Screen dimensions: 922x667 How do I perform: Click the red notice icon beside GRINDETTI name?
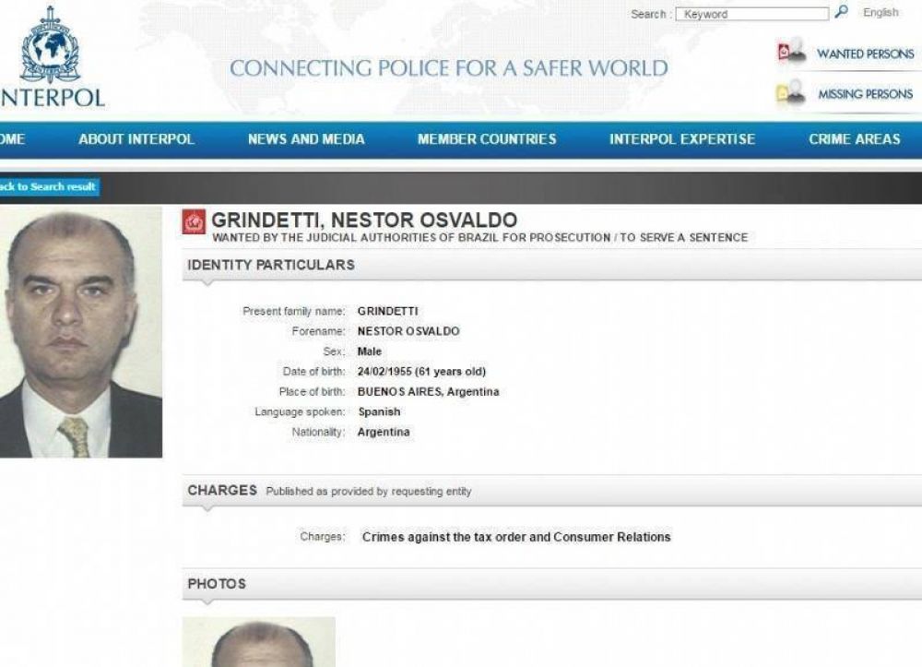coord(194,222)
